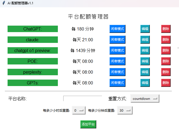Edit the chatgpt o1 preview entry
This screenshot has height=130, width=179.
coord(145,50)
